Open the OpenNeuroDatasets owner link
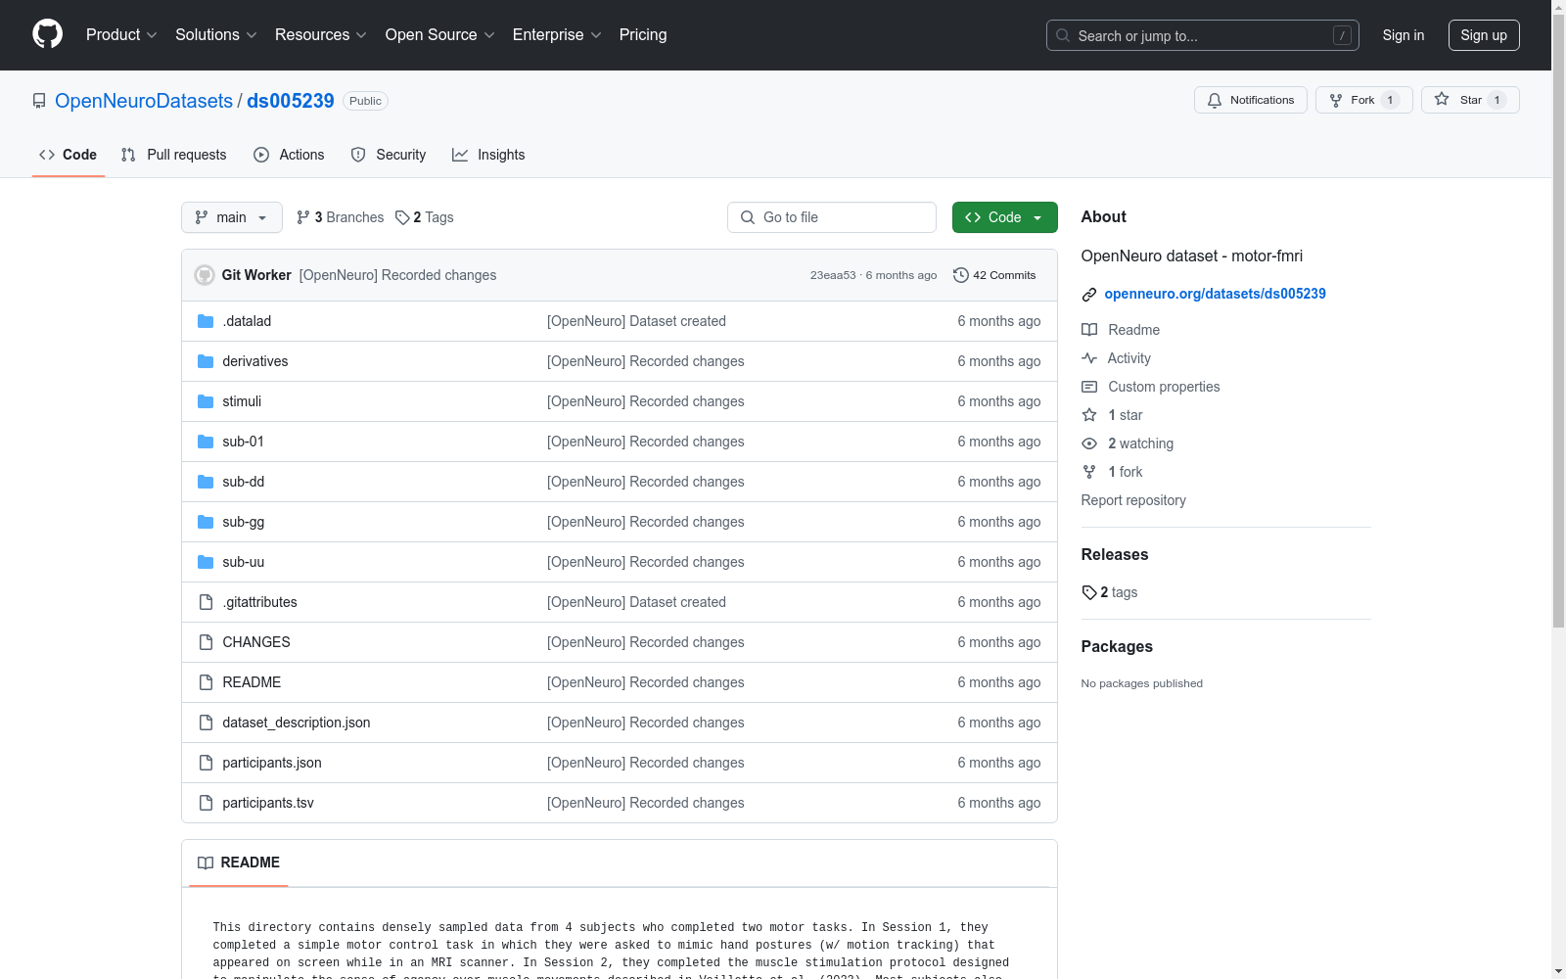The width and height of the screenshot is (1566, 979). click(144, 101)
